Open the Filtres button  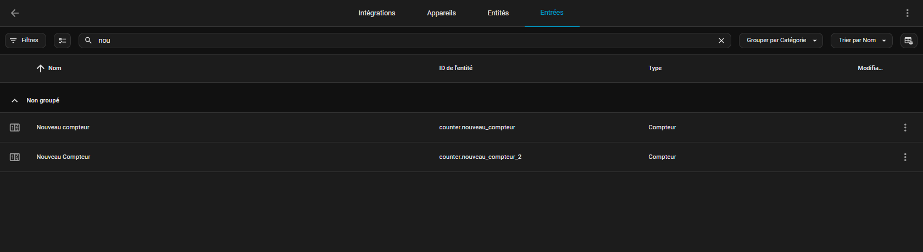click(25, 41)
